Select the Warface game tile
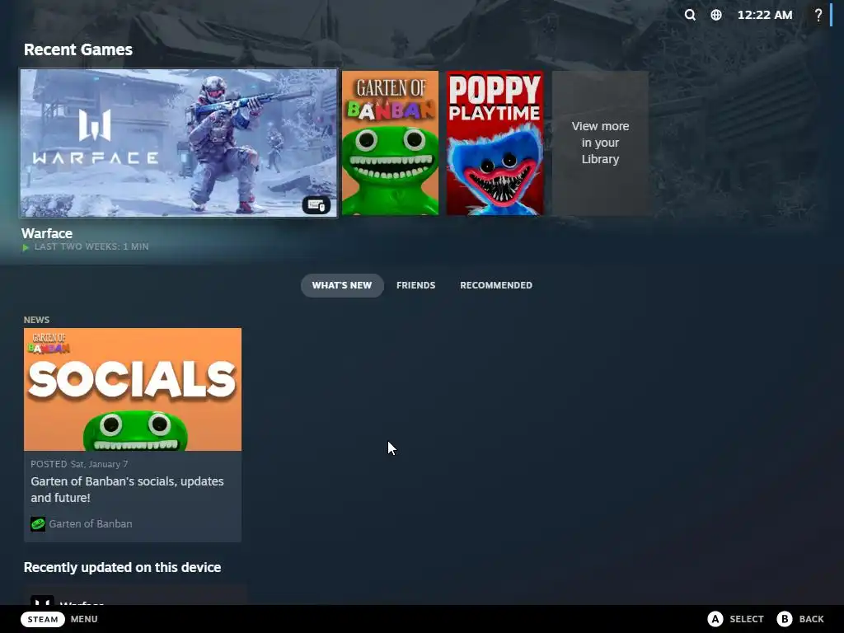 tap(179, 143)
